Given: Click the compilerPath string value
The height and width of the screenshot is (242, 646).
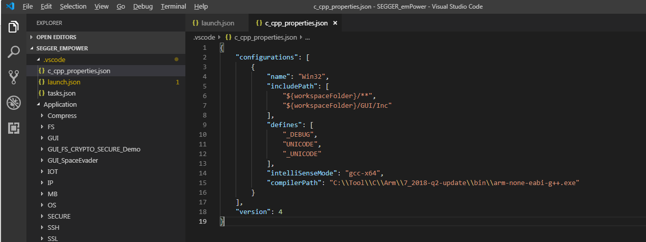Looking at the screenshot, I should pyautogui.click(x=455, y=183).
